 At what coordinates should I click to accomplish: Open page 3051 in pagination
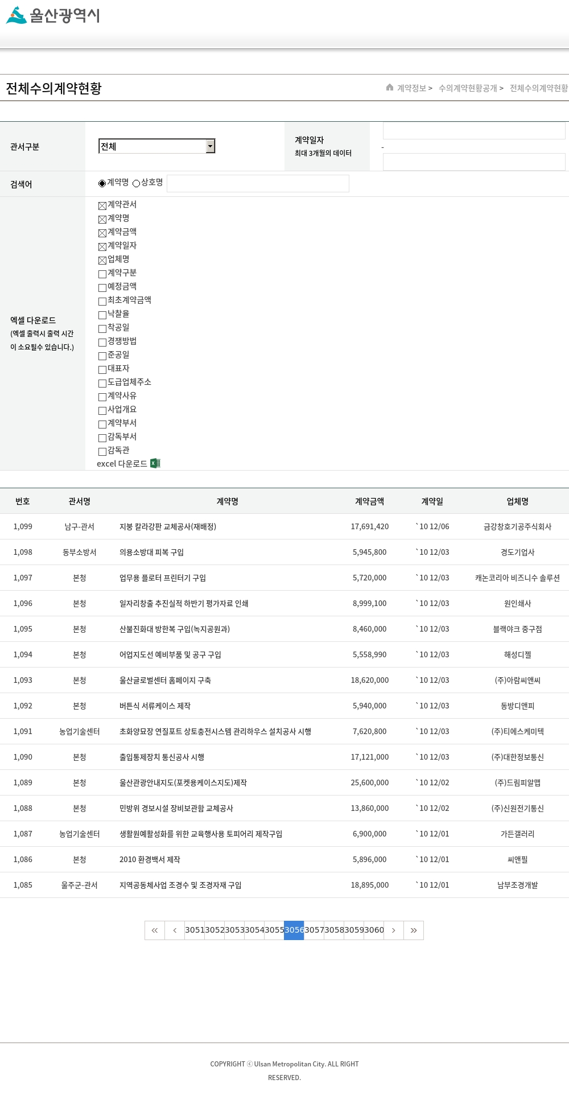[x=195, y=930]
